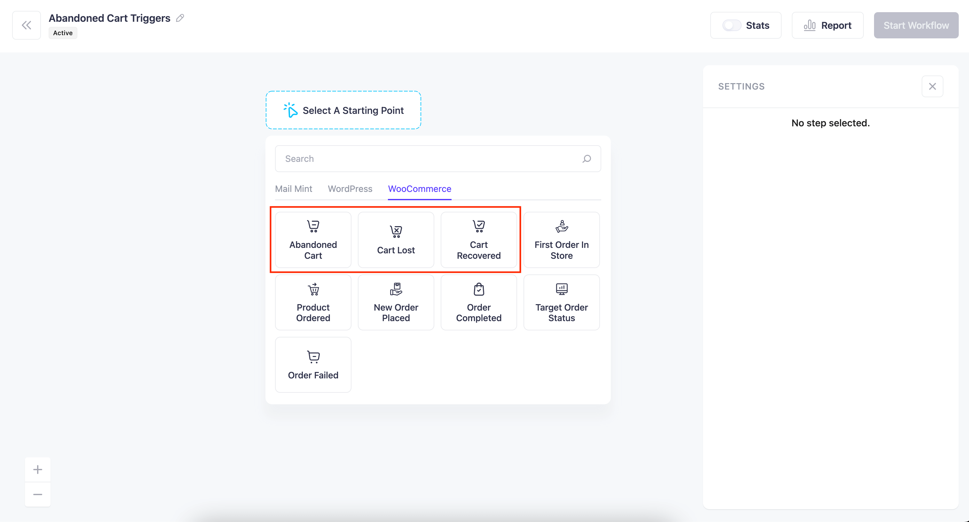969x522 pixels.
Task: Click the Search input field
Action: pyautogui.click(x=437, y=158)
